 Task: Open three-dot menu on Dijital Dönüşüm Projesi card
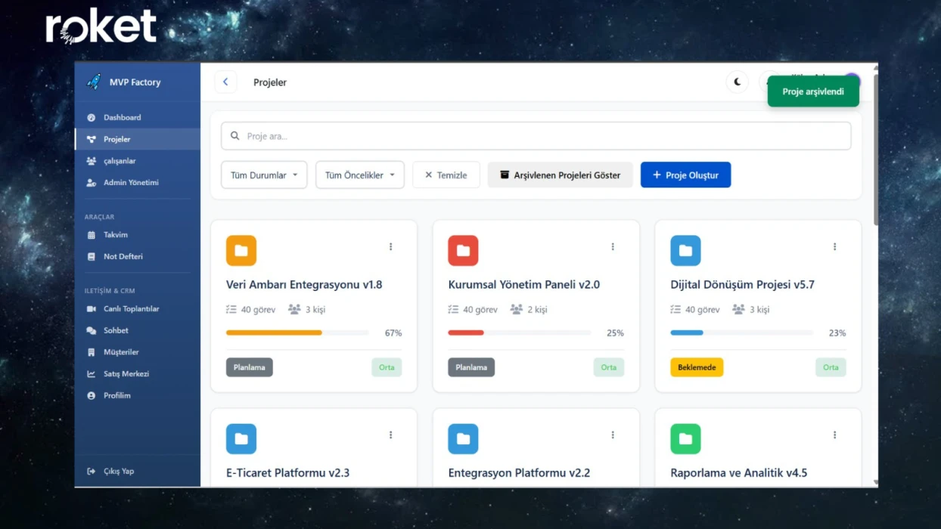click(835, 247)
